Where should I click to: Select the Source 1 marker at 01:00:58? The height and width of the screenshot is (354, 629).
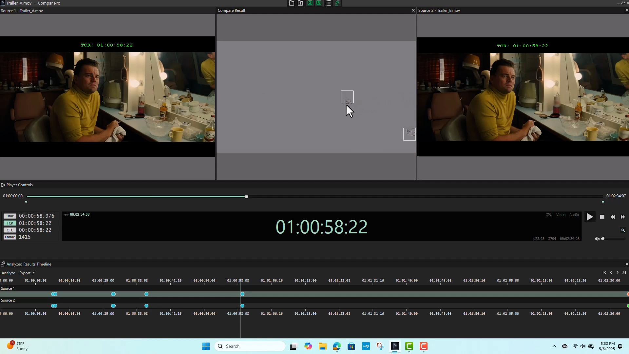click(242, 294)
